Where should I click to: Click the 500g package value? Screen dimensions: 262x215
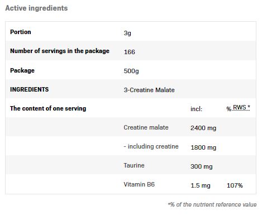click(x=131, y=71)
